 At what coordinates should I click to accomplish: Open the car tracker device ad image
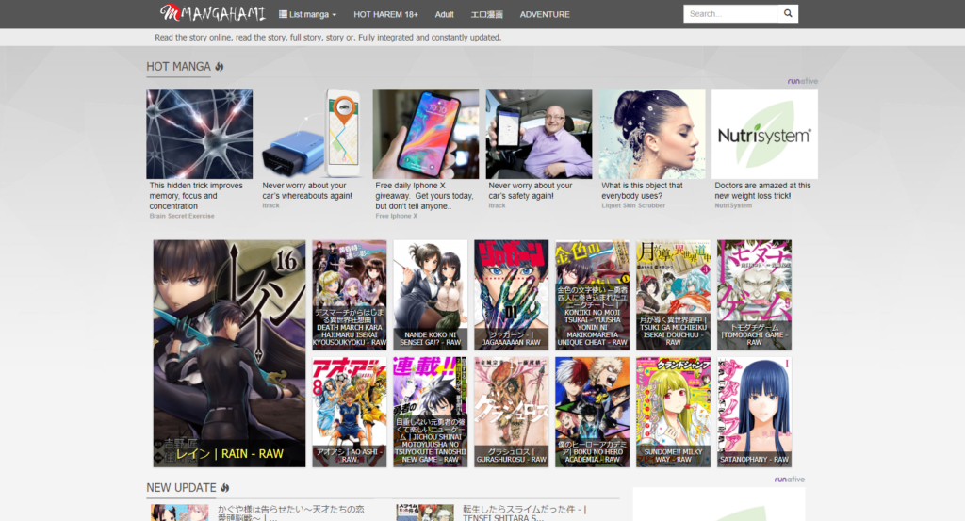pos(312,134)
